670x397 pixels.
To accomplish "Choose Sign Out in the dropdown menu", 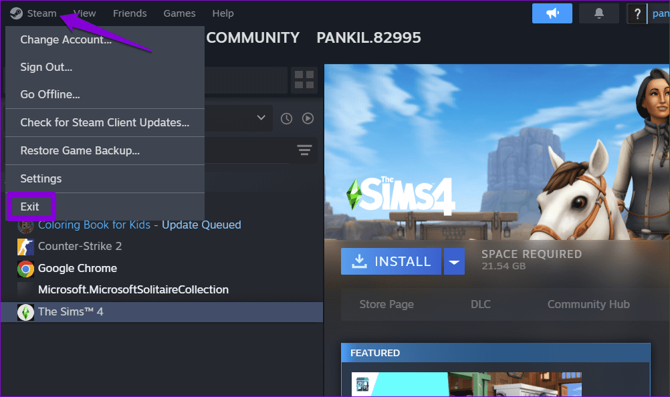I will coord(105,67).
